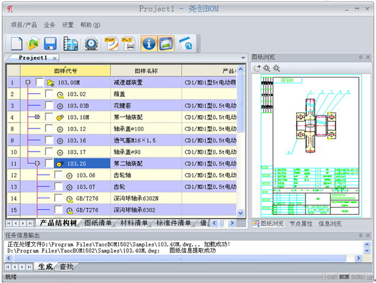
Task: Collapse the 103.20 tree node
Action: [37, 163]
